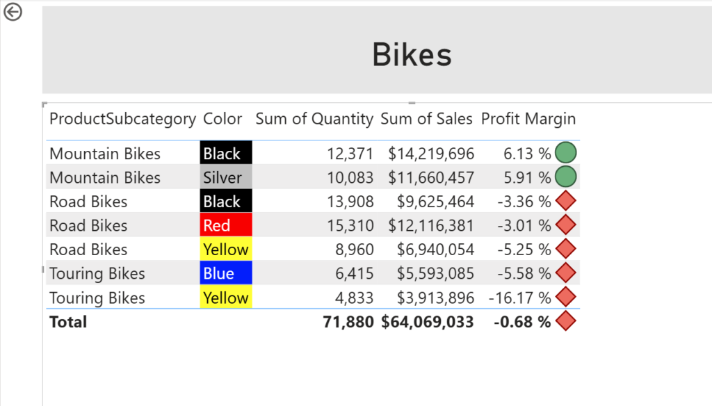Sort by Sum of Sales header
712x406 pixels.
click(426, 119)
